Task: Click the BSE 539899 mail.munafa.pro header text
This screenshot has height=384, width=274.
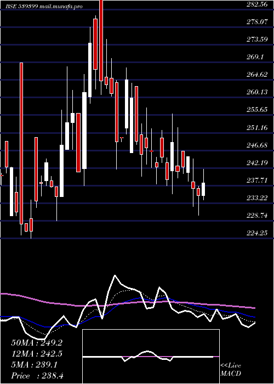Action: coord(44,7)
